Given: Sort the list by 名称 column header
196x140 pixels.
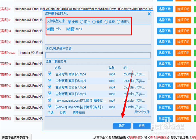Looking at the screenshot, I should pos(58,68).
